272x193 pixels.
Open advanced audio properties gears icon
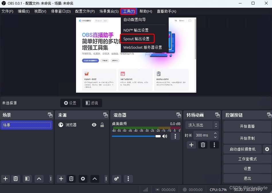pos(116,179)
